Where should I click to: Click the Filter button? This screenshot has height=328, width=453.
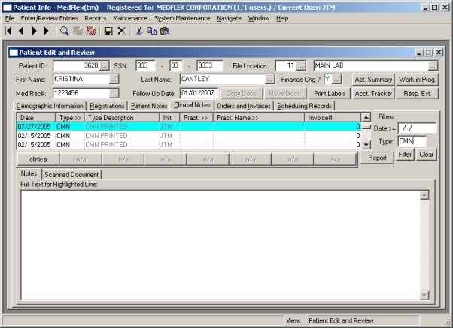405,154
